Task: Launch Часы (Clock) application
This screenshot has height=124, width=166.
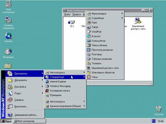Action: pos(105,77)
